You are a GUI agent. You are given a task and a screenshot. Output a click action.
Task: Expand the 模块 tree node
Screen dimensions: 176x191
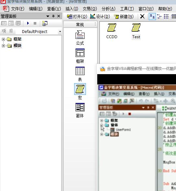point(4,46)
